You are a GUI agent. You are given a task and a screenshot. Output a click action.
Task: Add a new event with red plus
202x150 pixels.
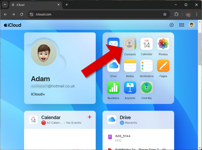[90, 117]
